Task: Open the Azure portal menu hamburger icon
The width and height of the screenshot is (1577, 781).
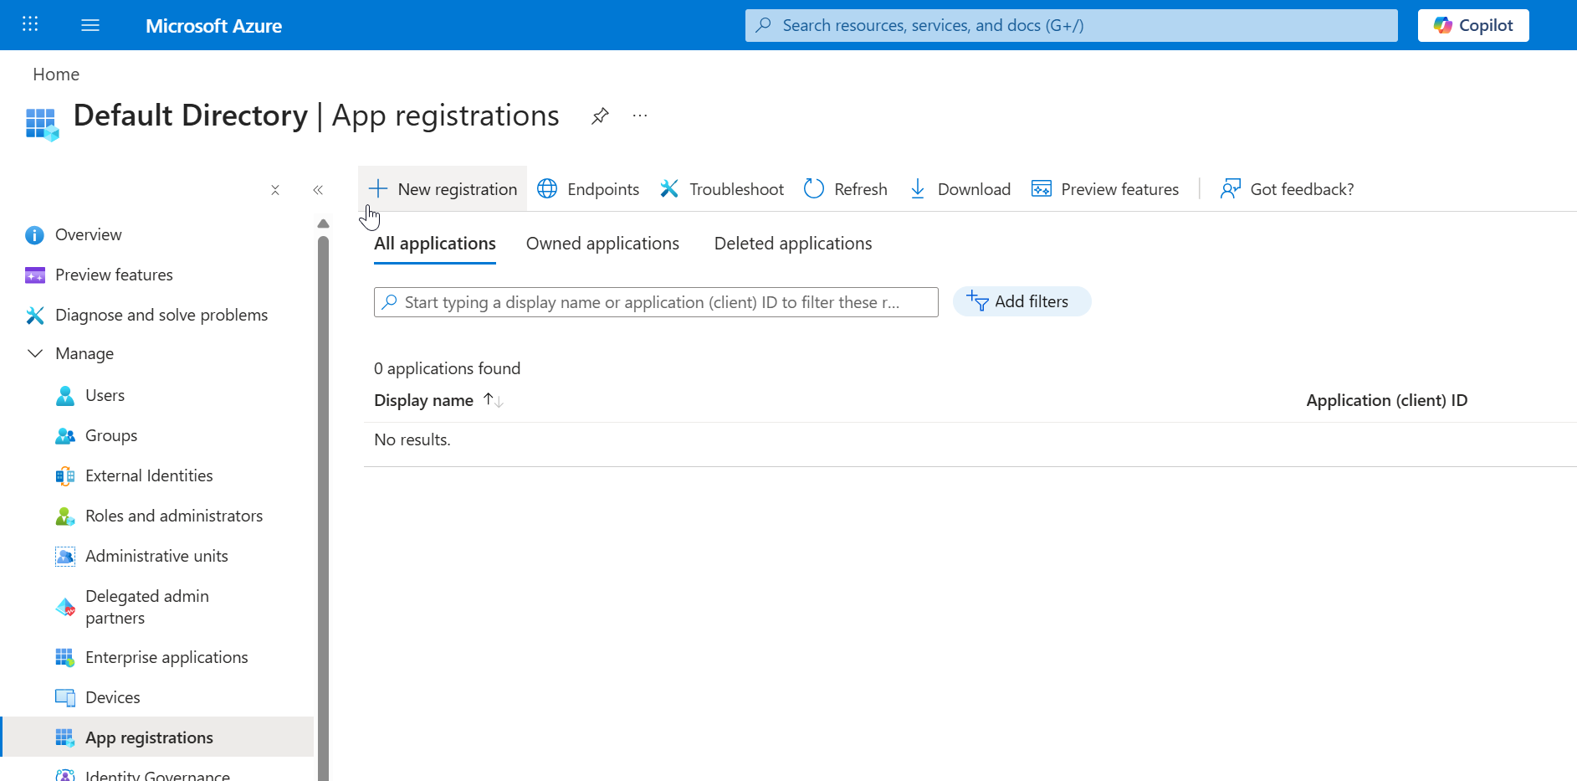Action: pos(90,24)
